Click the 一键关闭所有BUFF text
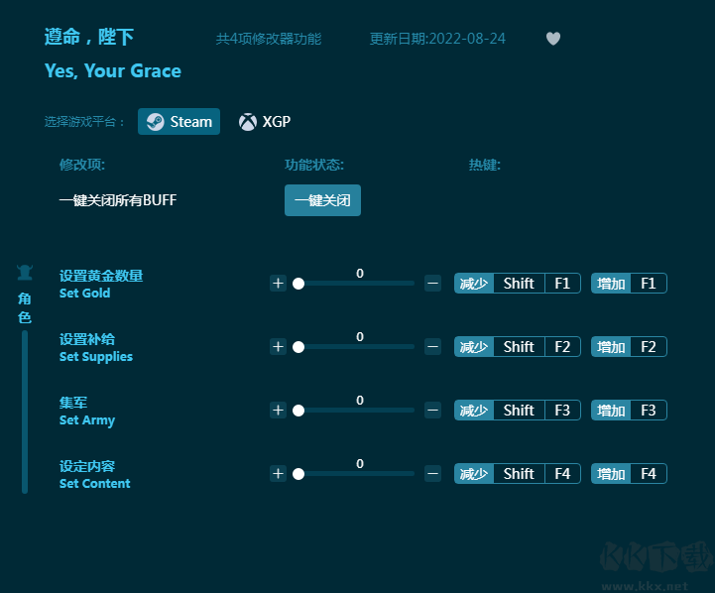This screenshot has height=593, width=715. tap(118, 200)
